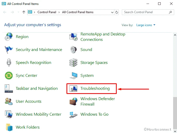Minimize the Control Panel window
This screenshot has height=133, width=177.
pyautogui.click(x=148, y=4)
